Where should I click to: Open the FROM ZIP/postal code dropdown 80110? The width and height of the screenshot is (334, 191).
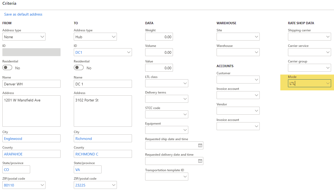click(42, 185)
